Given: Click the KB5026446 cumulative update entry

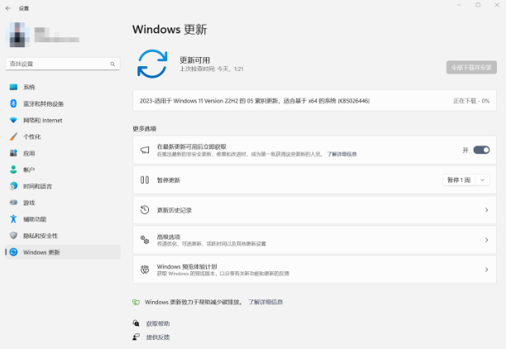Looking at the screenshot, I should [315, 101].
